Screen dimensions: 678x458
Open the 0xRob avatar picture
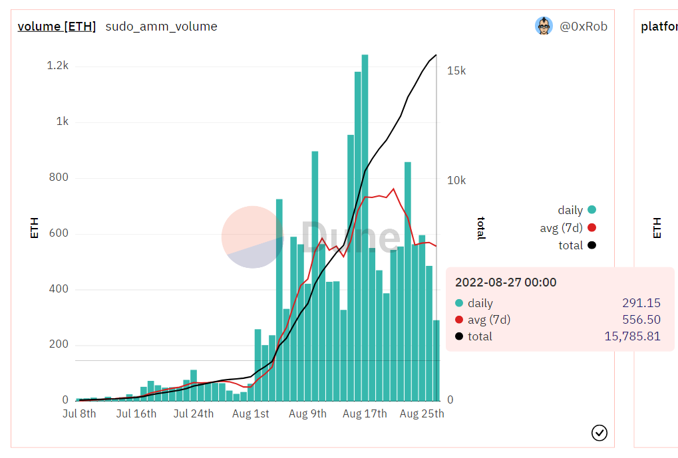point(544,26)
